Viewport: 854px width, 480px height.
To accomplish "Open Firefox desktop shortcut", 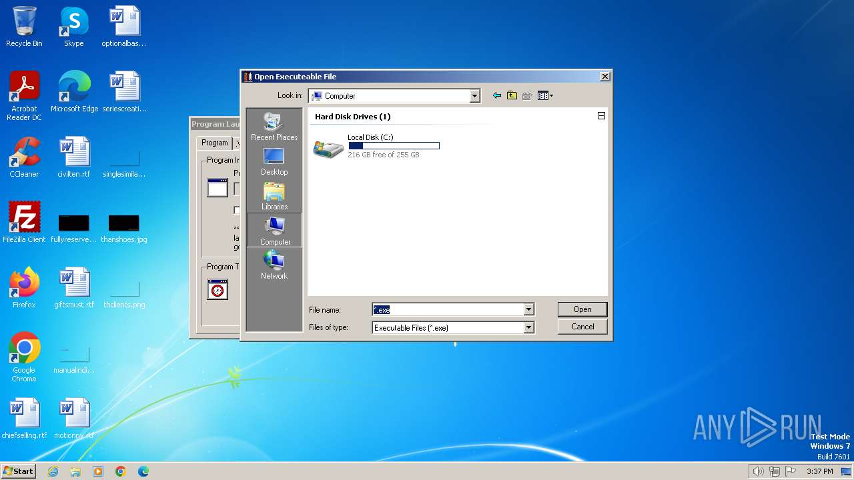I will coord(24,289).
